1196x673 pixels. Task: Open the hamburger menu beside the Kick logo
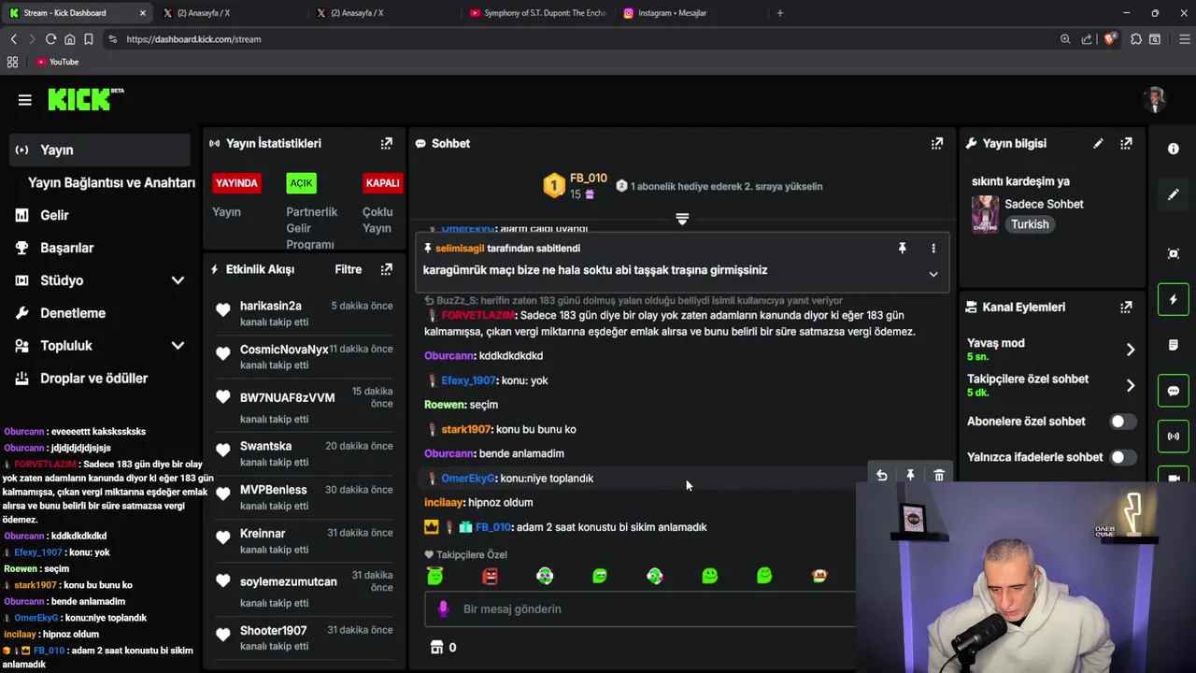(25, 100)
